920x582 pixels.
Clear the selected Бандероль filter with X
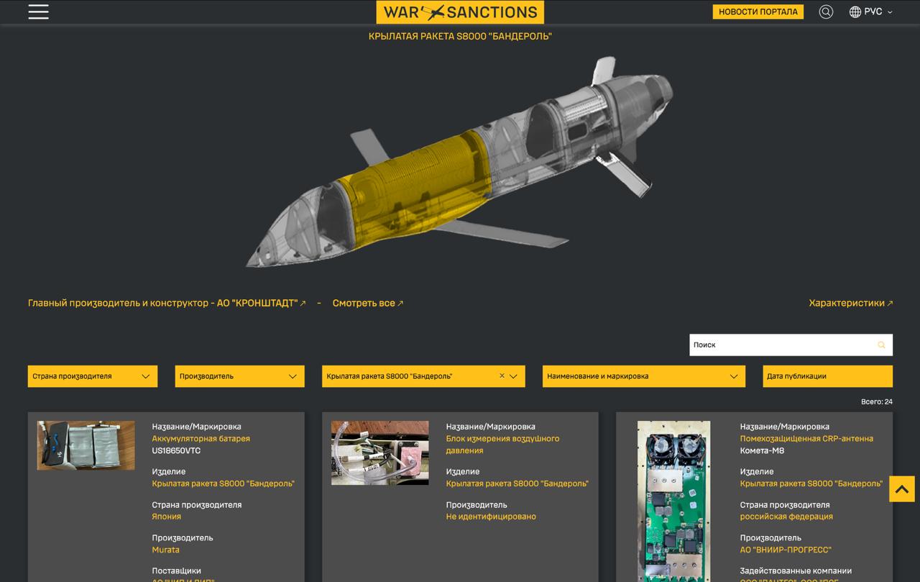[x=502, y=376]
